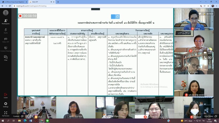The height and width of the screenshot is (123, 219).
Task: Leave the meeting
Action: point(6,95)
